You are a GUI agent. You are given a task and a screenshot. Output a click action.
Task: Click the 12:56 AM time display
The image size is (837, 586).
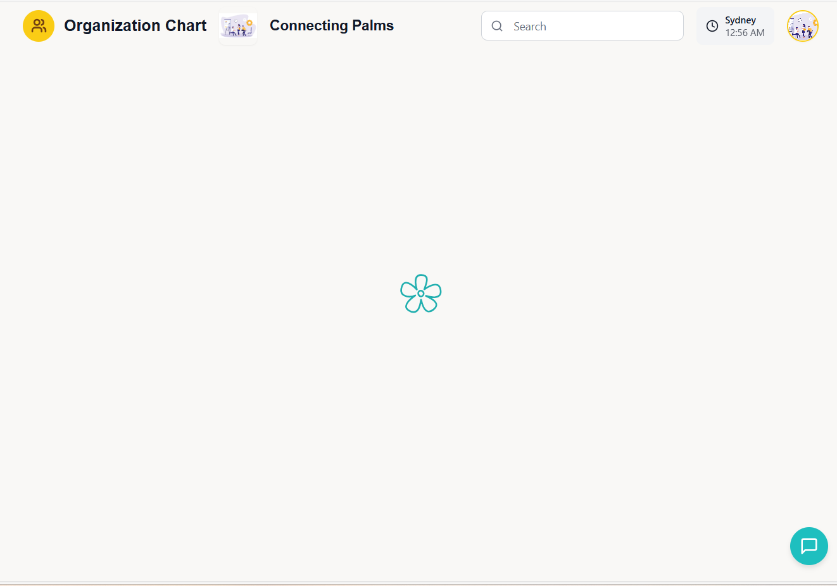745,33
